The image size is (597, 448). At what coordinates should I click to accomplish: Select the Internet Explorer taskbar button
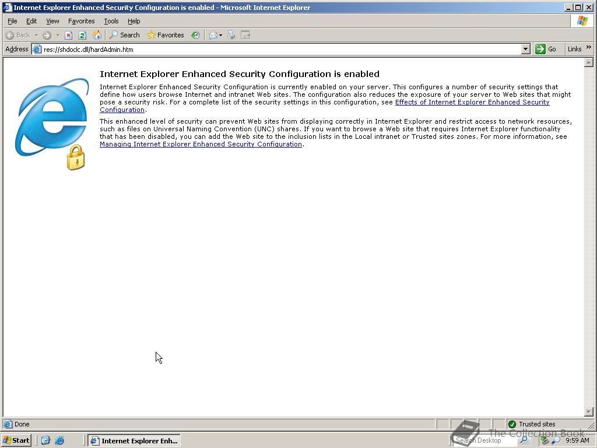pos(134,441)
